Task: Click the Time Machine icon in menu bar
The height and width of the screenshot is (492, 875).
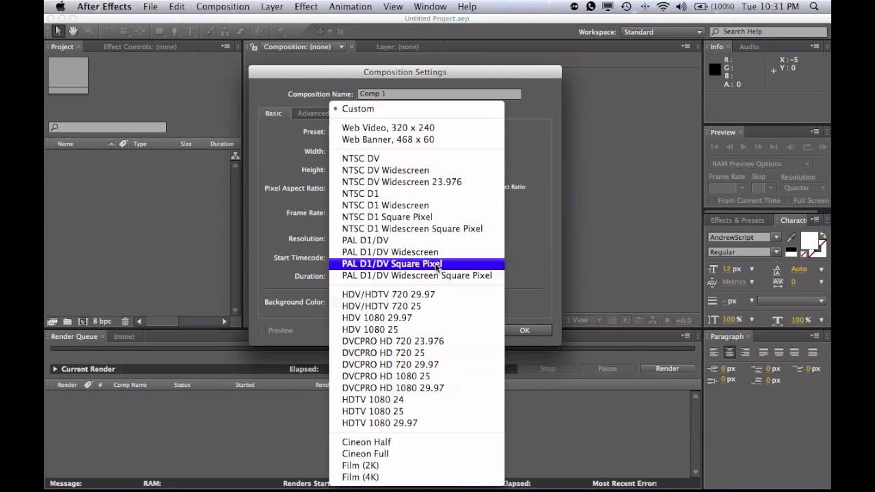Action: pos(626,7)
